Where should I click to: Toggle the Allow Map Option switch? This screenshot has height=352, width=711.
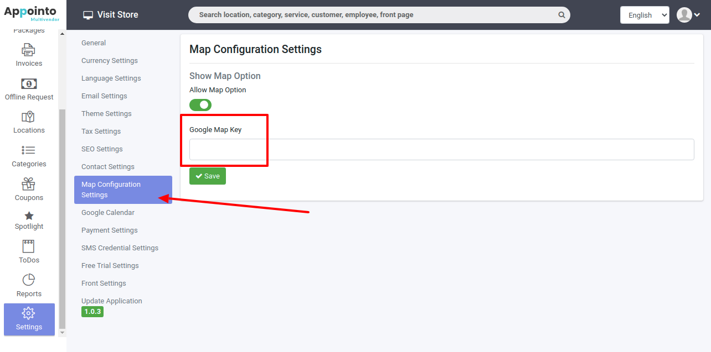point(200,105)
